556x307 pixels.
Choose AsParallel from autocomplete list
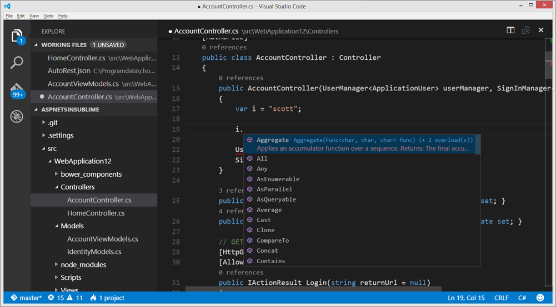click(x=362, y=189)
